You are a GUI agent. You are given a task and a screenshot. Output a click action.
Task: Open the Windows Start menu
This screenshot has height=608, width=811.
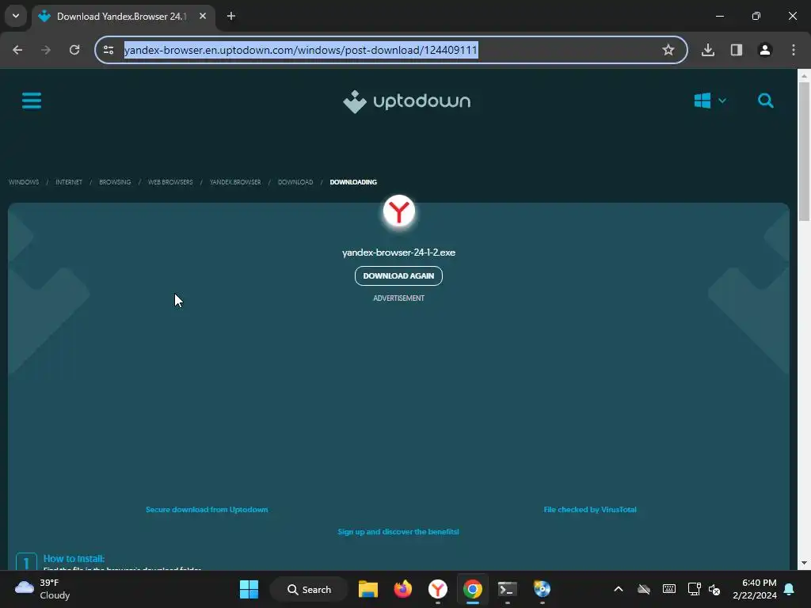click(249, 589)
